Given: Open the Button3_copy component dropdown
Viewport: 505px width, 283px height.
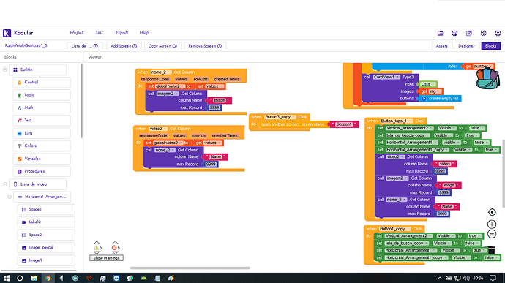Looking at the screenshot, I should click(280, 117).
